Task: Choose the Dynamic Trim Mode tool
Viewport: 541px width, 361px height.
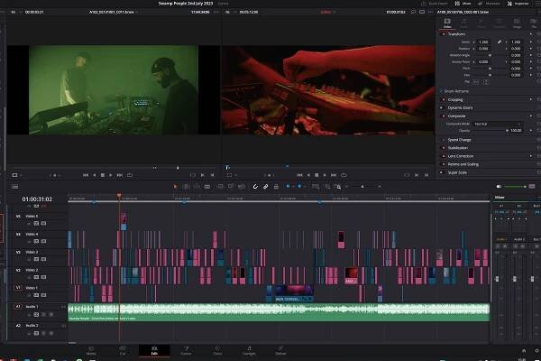Action: 197,187
